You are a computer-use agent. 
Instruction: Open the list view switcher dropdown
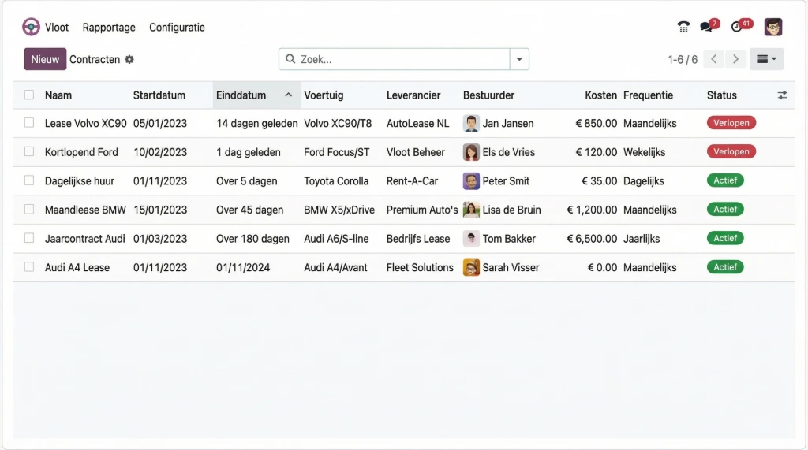point(766,59)
